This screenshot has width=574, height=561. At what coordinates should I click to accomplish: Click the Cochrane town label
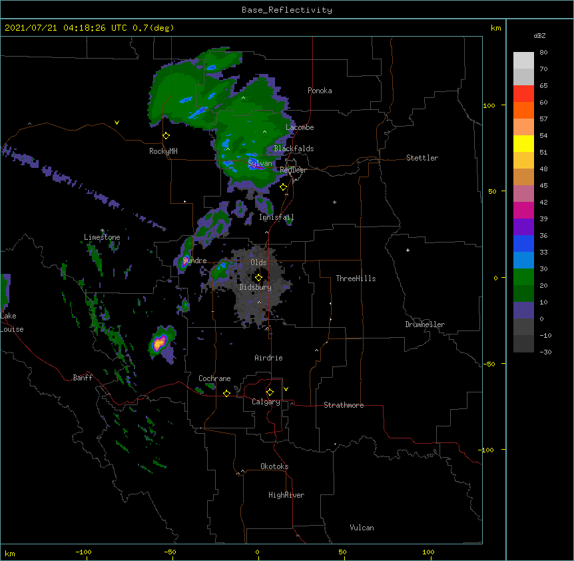point(214,378)
